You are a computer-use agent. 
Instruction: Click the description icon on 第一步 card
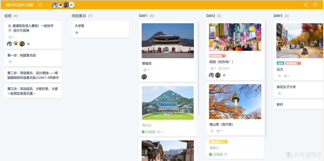click(x=10, y=62)
